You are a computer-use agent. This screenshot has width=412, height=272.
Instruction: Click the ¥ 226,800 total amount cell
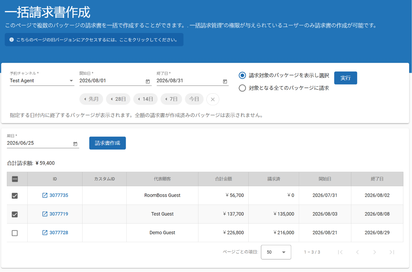[223, 233]
